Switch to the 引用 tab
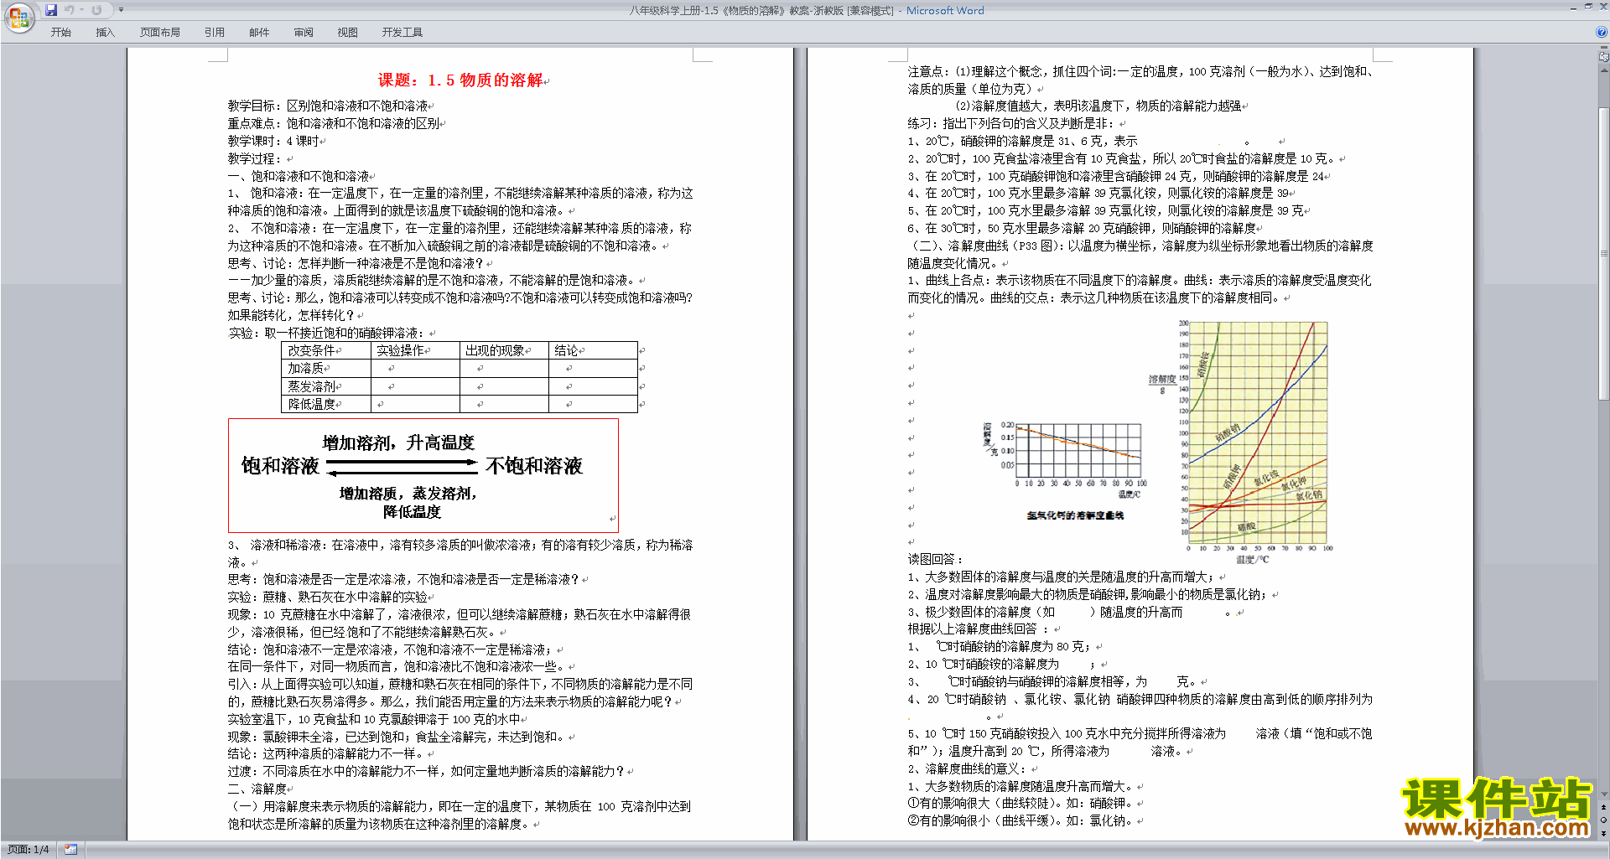1610x859 pixels. point(215,33)
